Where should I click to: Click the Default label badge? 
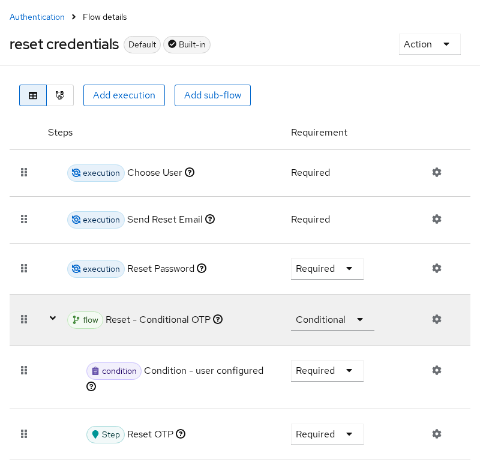point(142,44)
